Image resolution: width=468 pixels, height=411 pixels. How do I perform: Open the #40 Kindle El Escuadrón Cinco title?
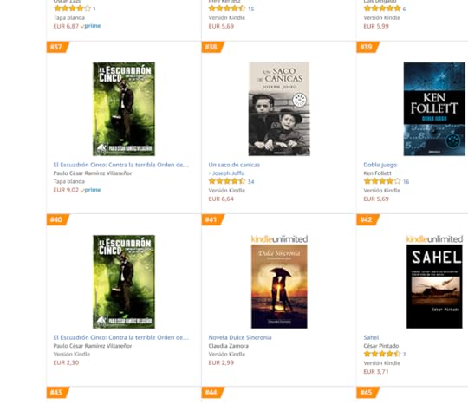(x=121, y=337)
